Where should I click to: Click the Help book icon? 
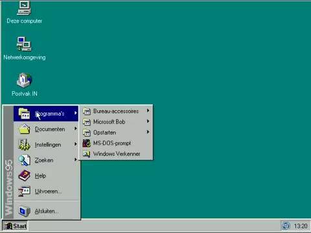24,175
